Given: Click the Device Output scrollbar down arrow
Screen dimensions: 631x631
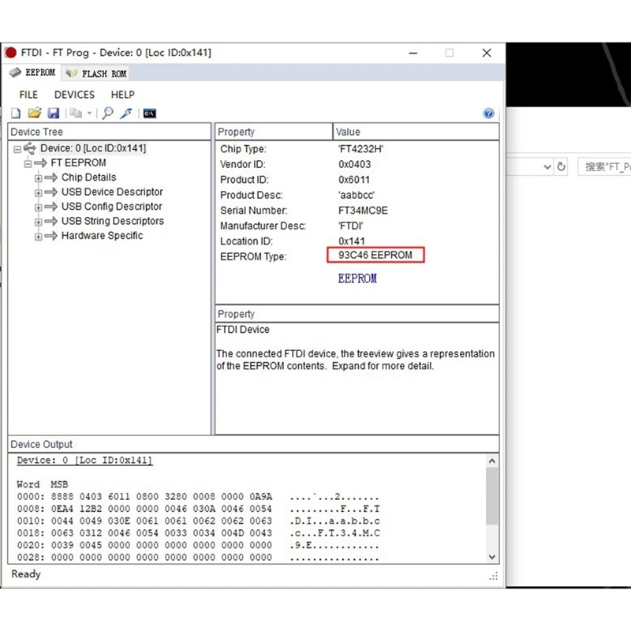Looking at the screenshot, I should [492, 557].
